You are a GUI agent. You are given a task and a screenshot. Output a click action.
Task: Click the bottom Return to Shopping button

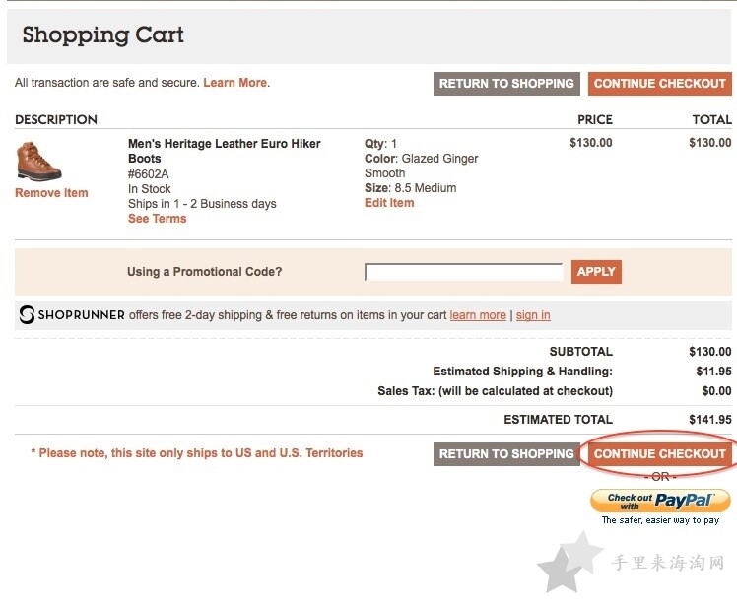click(506, 453)
